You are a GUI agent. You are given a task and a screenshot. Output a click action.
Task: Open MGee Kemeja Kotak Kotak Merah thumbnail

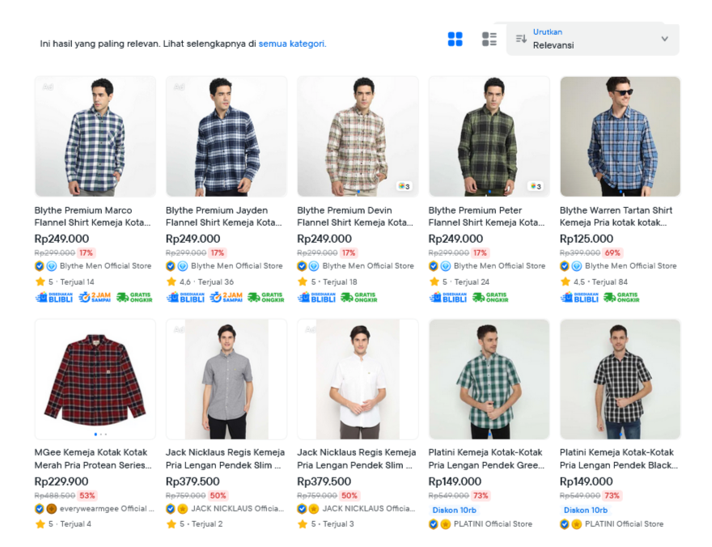coord(95,379)
